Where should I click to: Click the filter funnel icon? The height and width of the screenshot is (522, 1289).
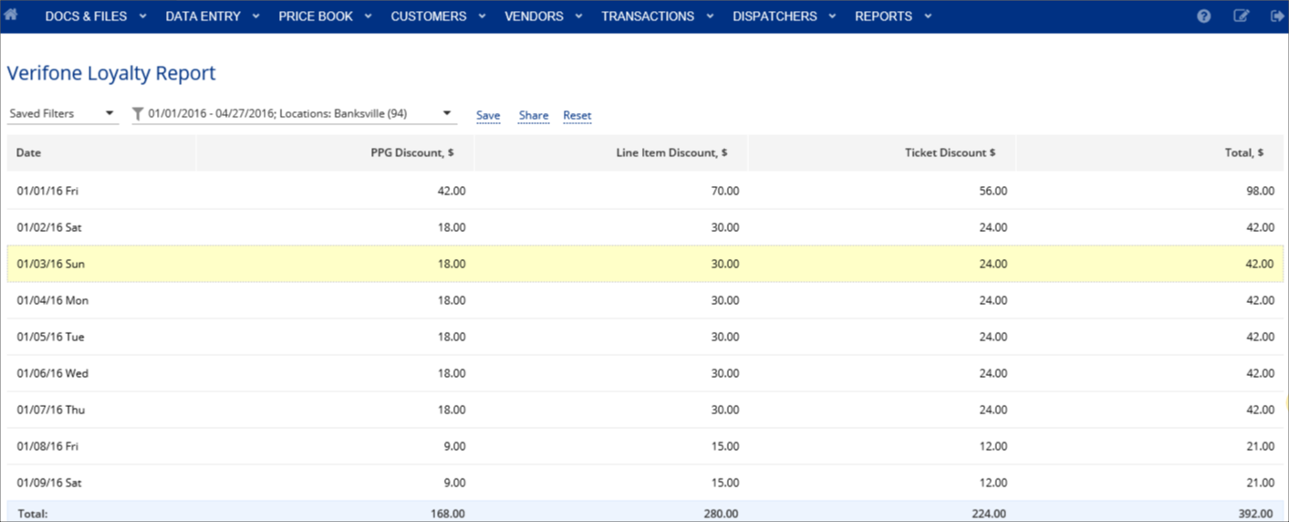click(138, 114)
